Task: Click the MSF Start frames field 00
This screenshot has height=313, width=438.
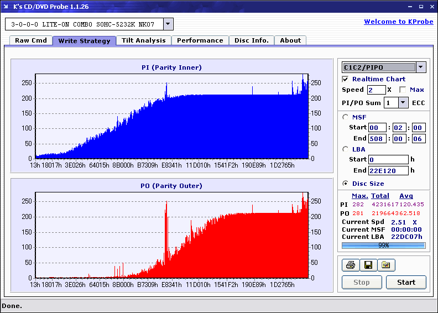Action: [x=419, y=128]
